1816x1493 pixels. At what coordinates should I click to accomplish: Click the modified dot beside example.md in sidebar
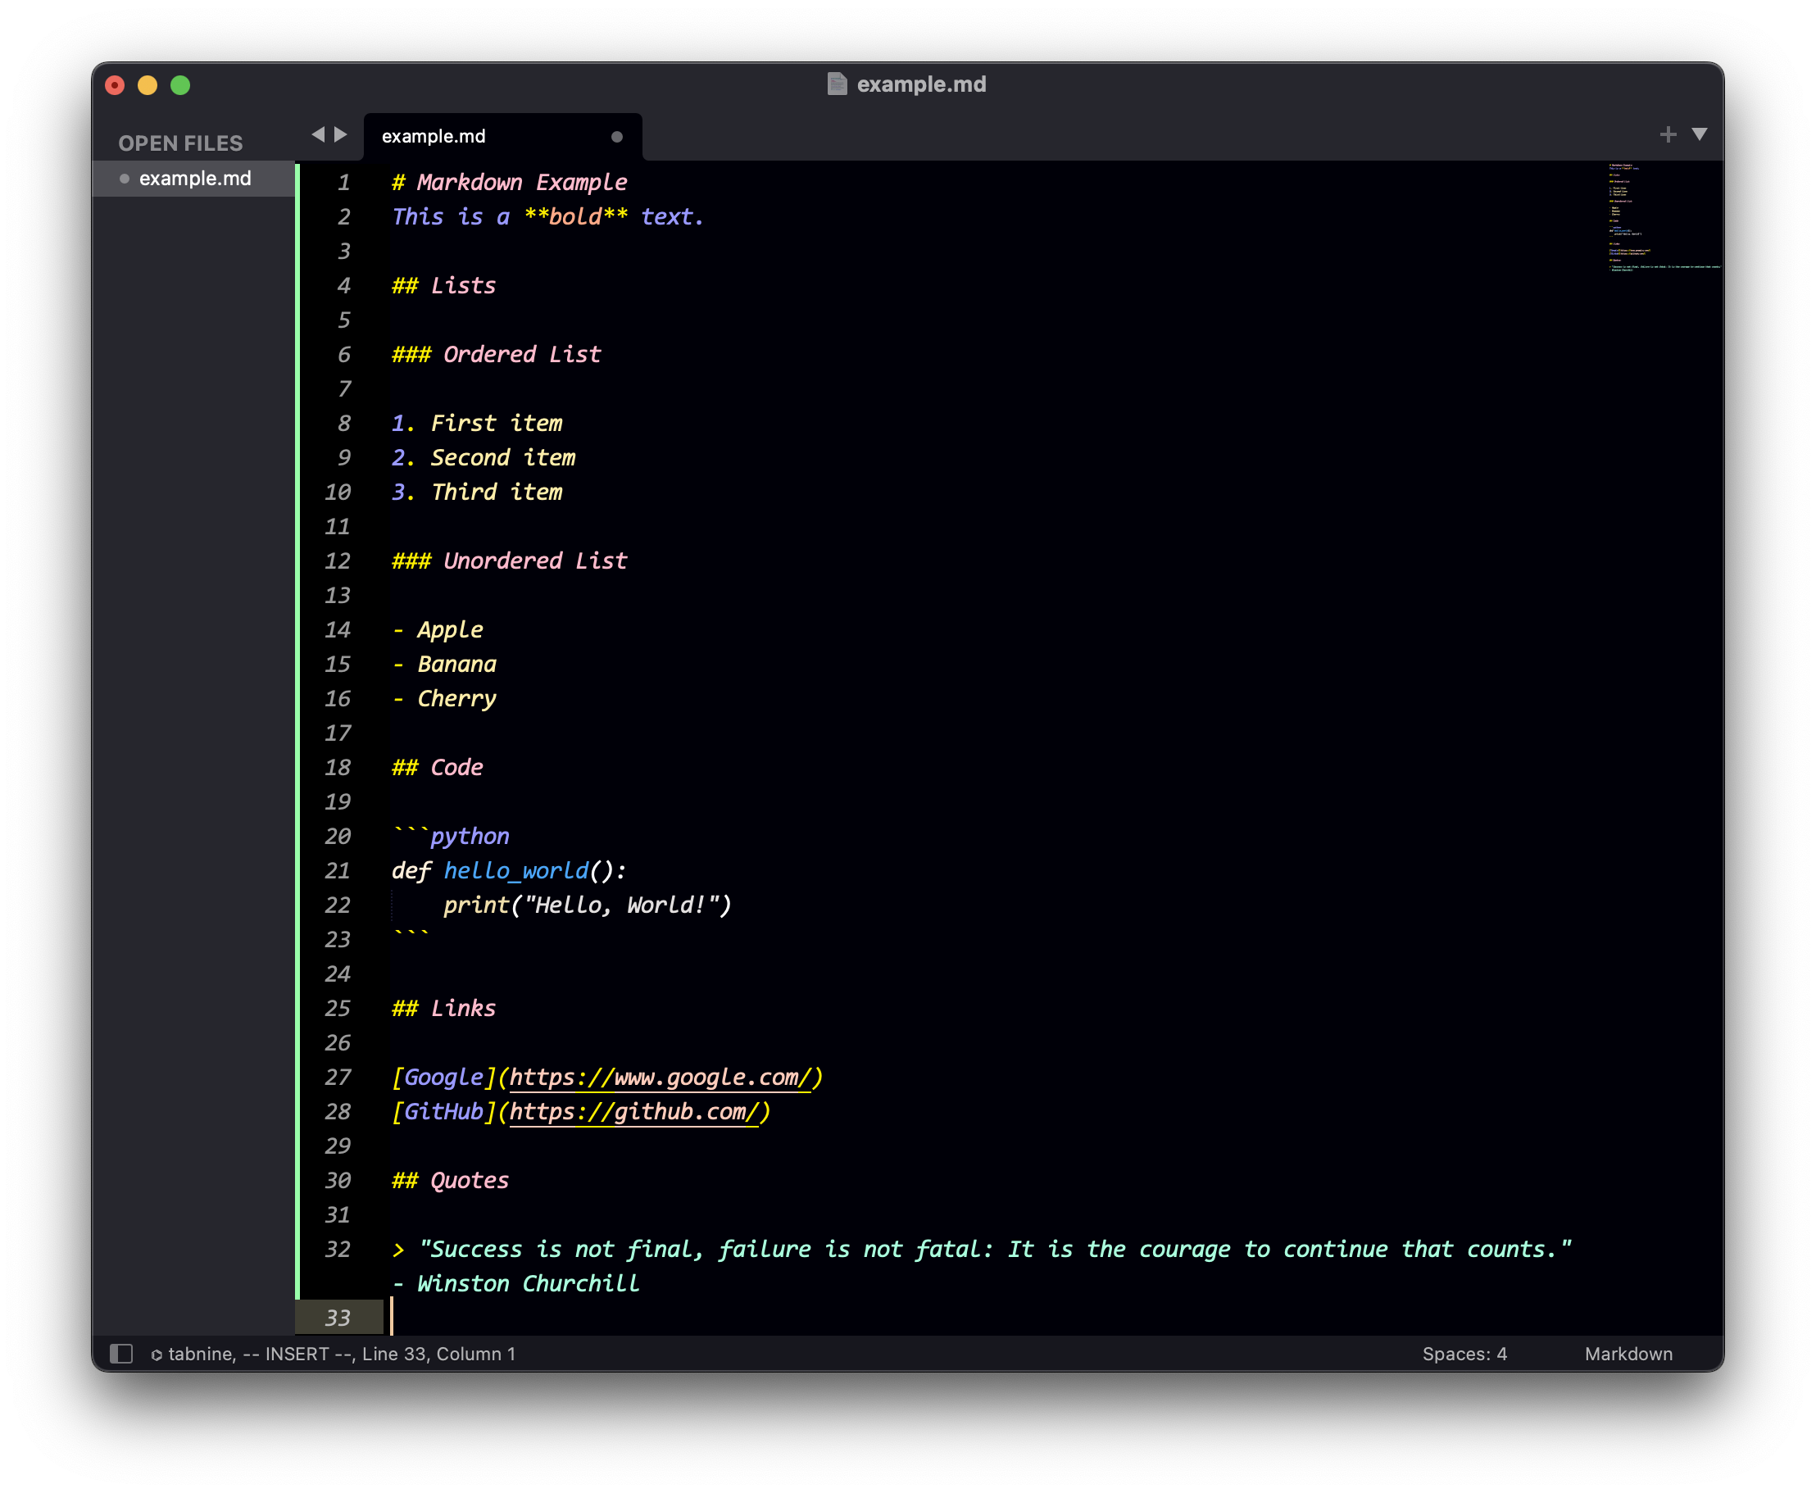pyautogui.click(x=125, y=179)
